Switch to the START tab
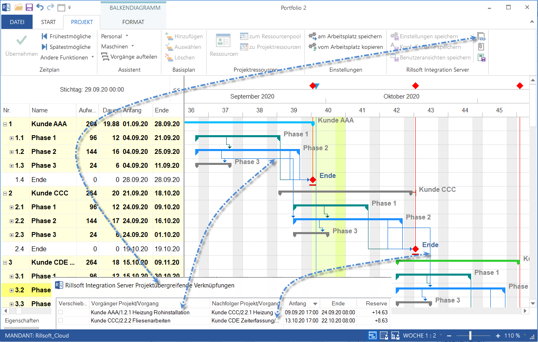The height and width of the screenshot is (342, 538). pyautogui.click(x=49, y=22)
